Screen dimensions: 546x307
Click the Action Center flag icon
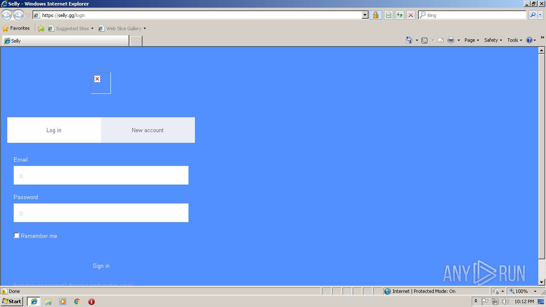pos(485,301)
